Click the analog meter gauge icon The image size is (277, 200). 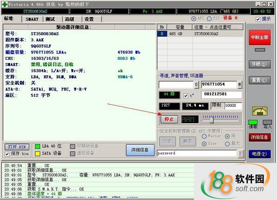click(x=259, y=111)
